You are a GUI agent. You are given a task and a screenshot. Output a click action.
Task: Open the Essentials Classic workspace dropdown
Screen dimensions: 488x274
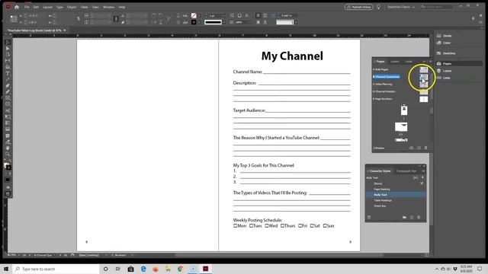401,7
